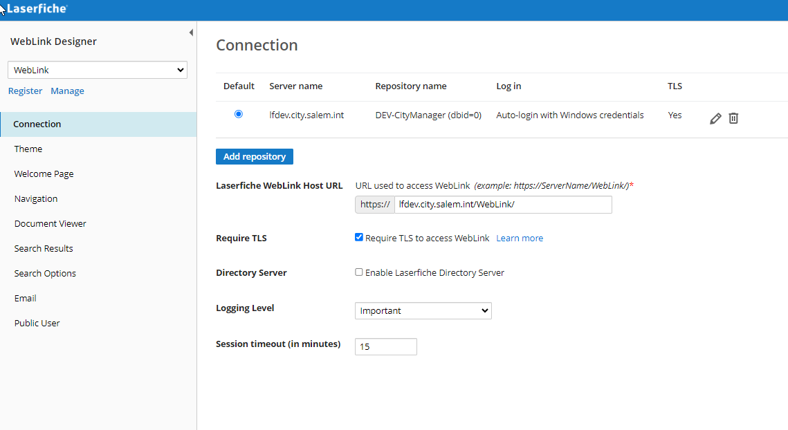The width and height of the screenshot is (788, 430).
Task: Click the Log in column header
Action: click(508, 86)
